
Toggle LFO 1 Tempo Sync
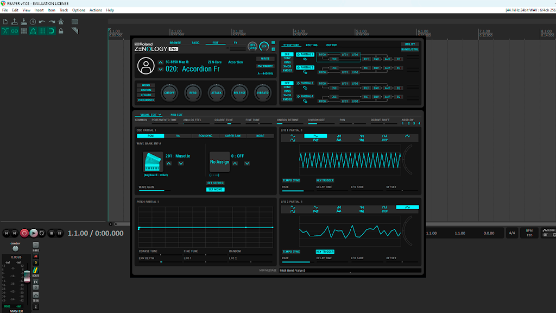(291, 180)
